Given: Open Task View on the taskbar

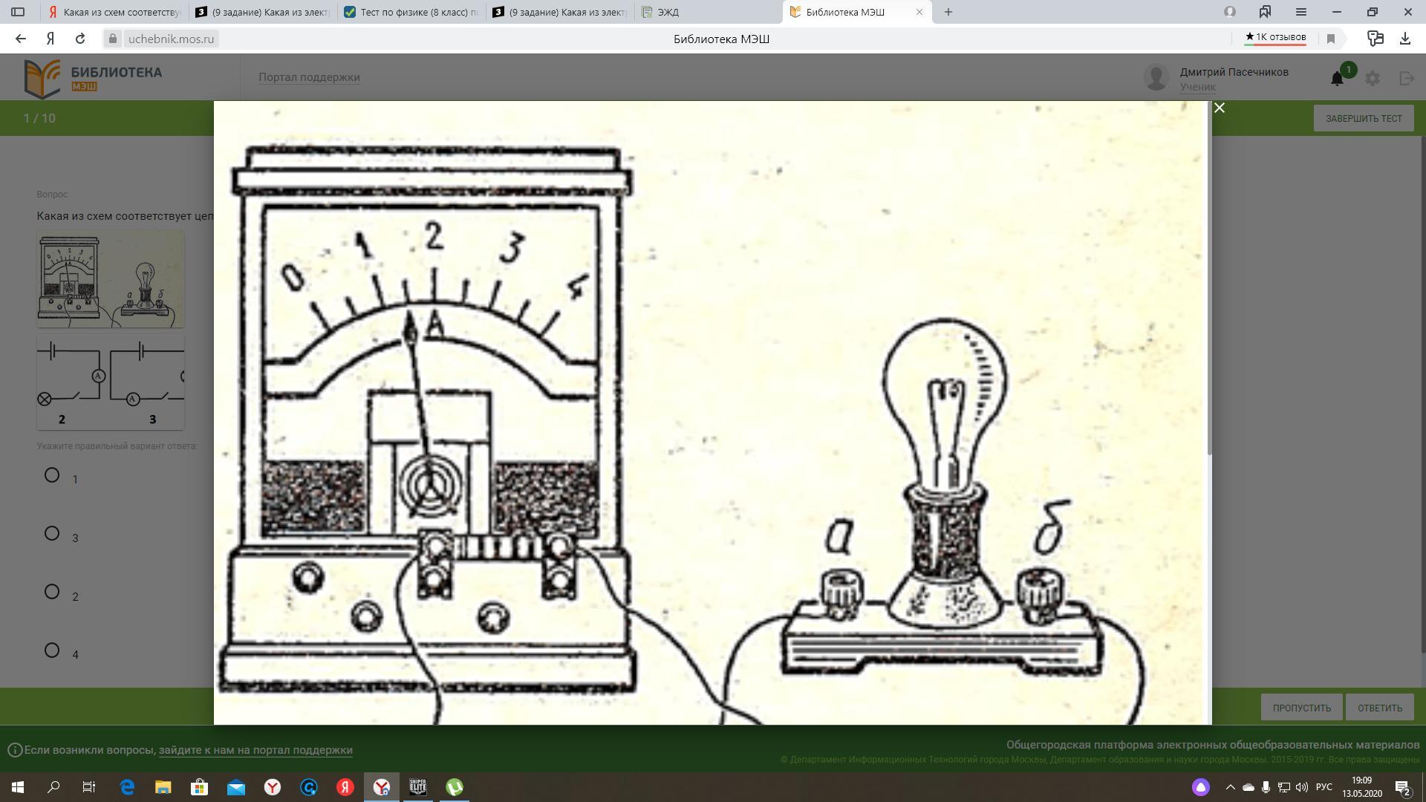Looking at the screenshot, I should (x=89, y=787).
